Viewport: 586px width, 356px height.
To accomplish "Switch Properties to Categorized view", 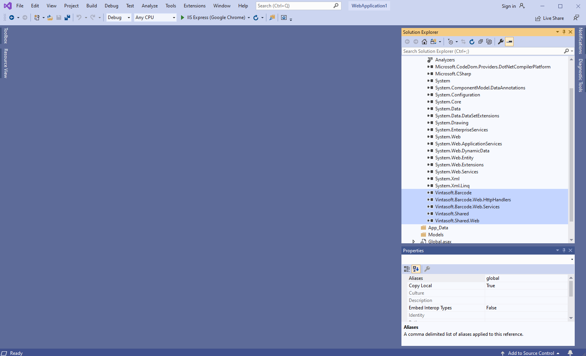I will tap(407, 269).
